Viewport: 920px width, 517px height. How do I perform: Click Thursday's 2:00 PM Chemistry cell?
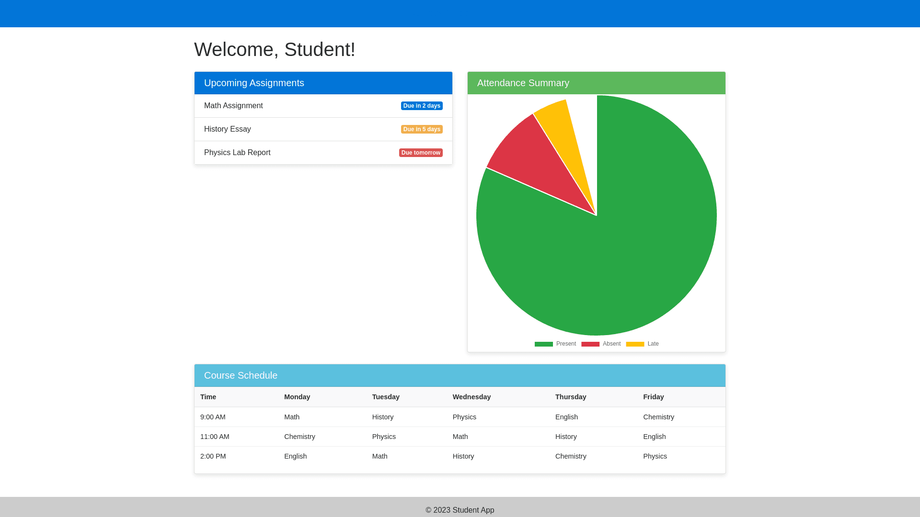[570, 456]
